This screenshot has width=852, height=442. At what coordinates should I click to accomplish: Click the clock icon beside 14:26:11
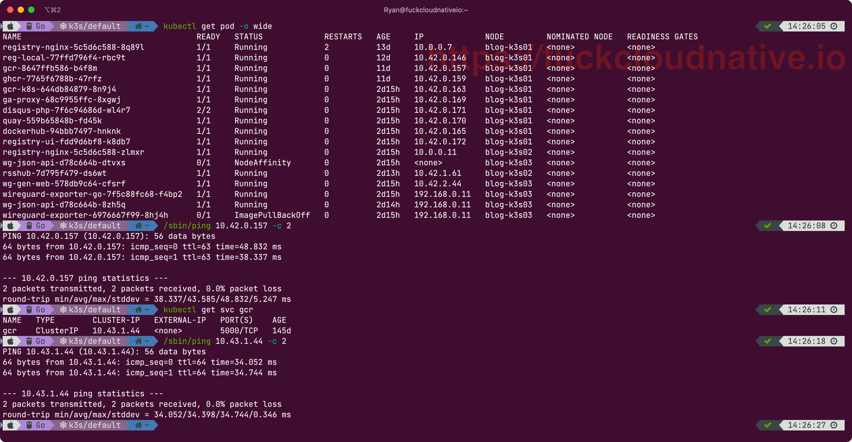click(834, 309)
